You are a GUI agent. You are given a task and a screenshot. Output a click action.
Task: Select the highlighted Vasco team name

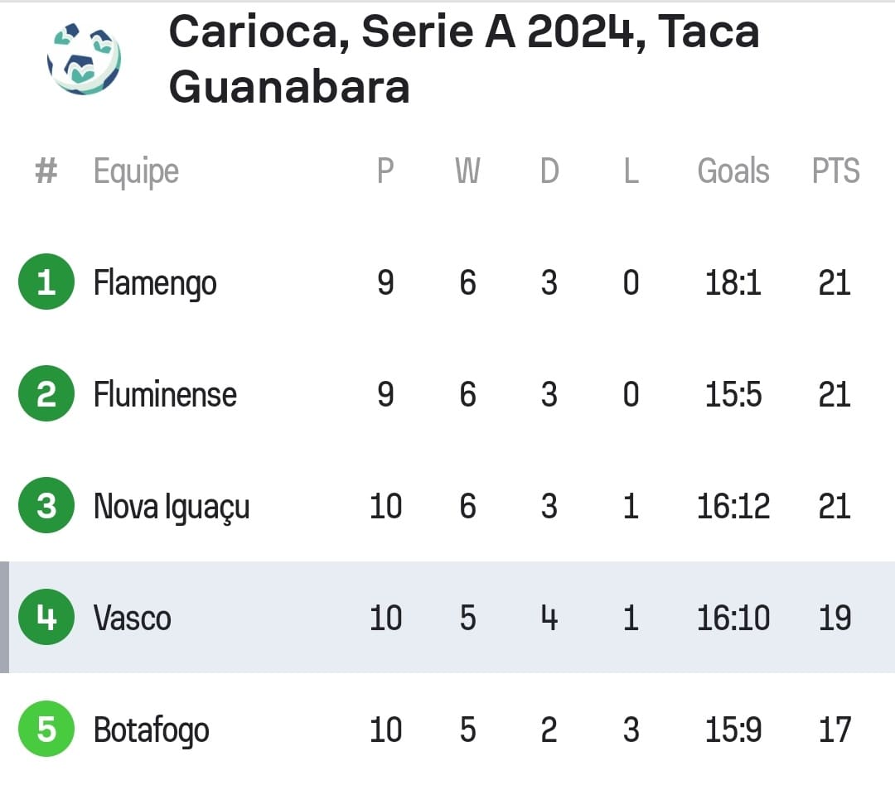pyautogui.click(x=133, y=619)
